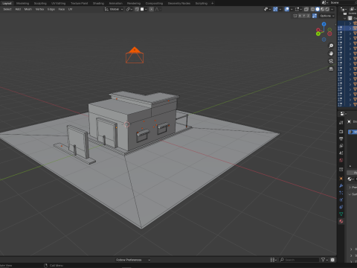Open the Options dropdown
The height and width of the screenshot is (268, 357).
tap(327, 16)
